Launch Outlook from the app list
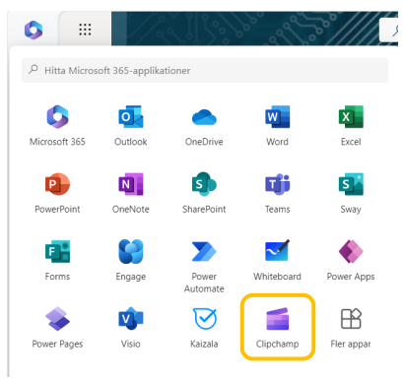Screen dimensions: 405x381 pyautogui.click(x=131, y=125)
